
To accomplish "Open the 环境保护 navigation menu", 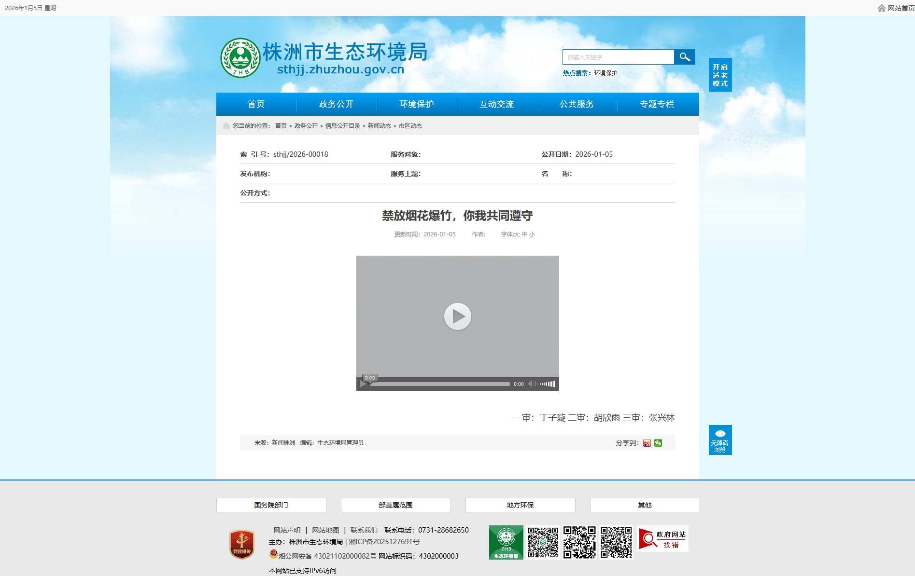I will (x=416, y=104).
